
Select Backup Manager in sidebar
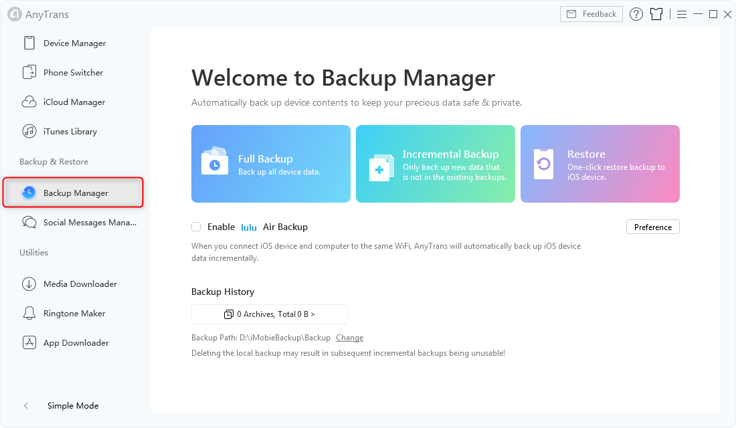point(73,193)
